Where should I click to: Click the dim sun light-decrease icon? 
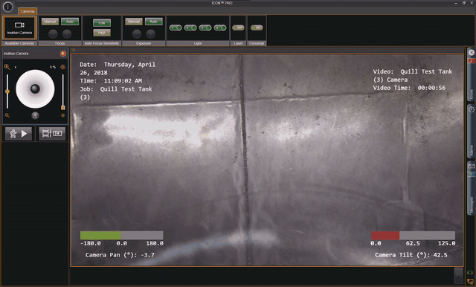pyautogui.click(x=62, y=115)
